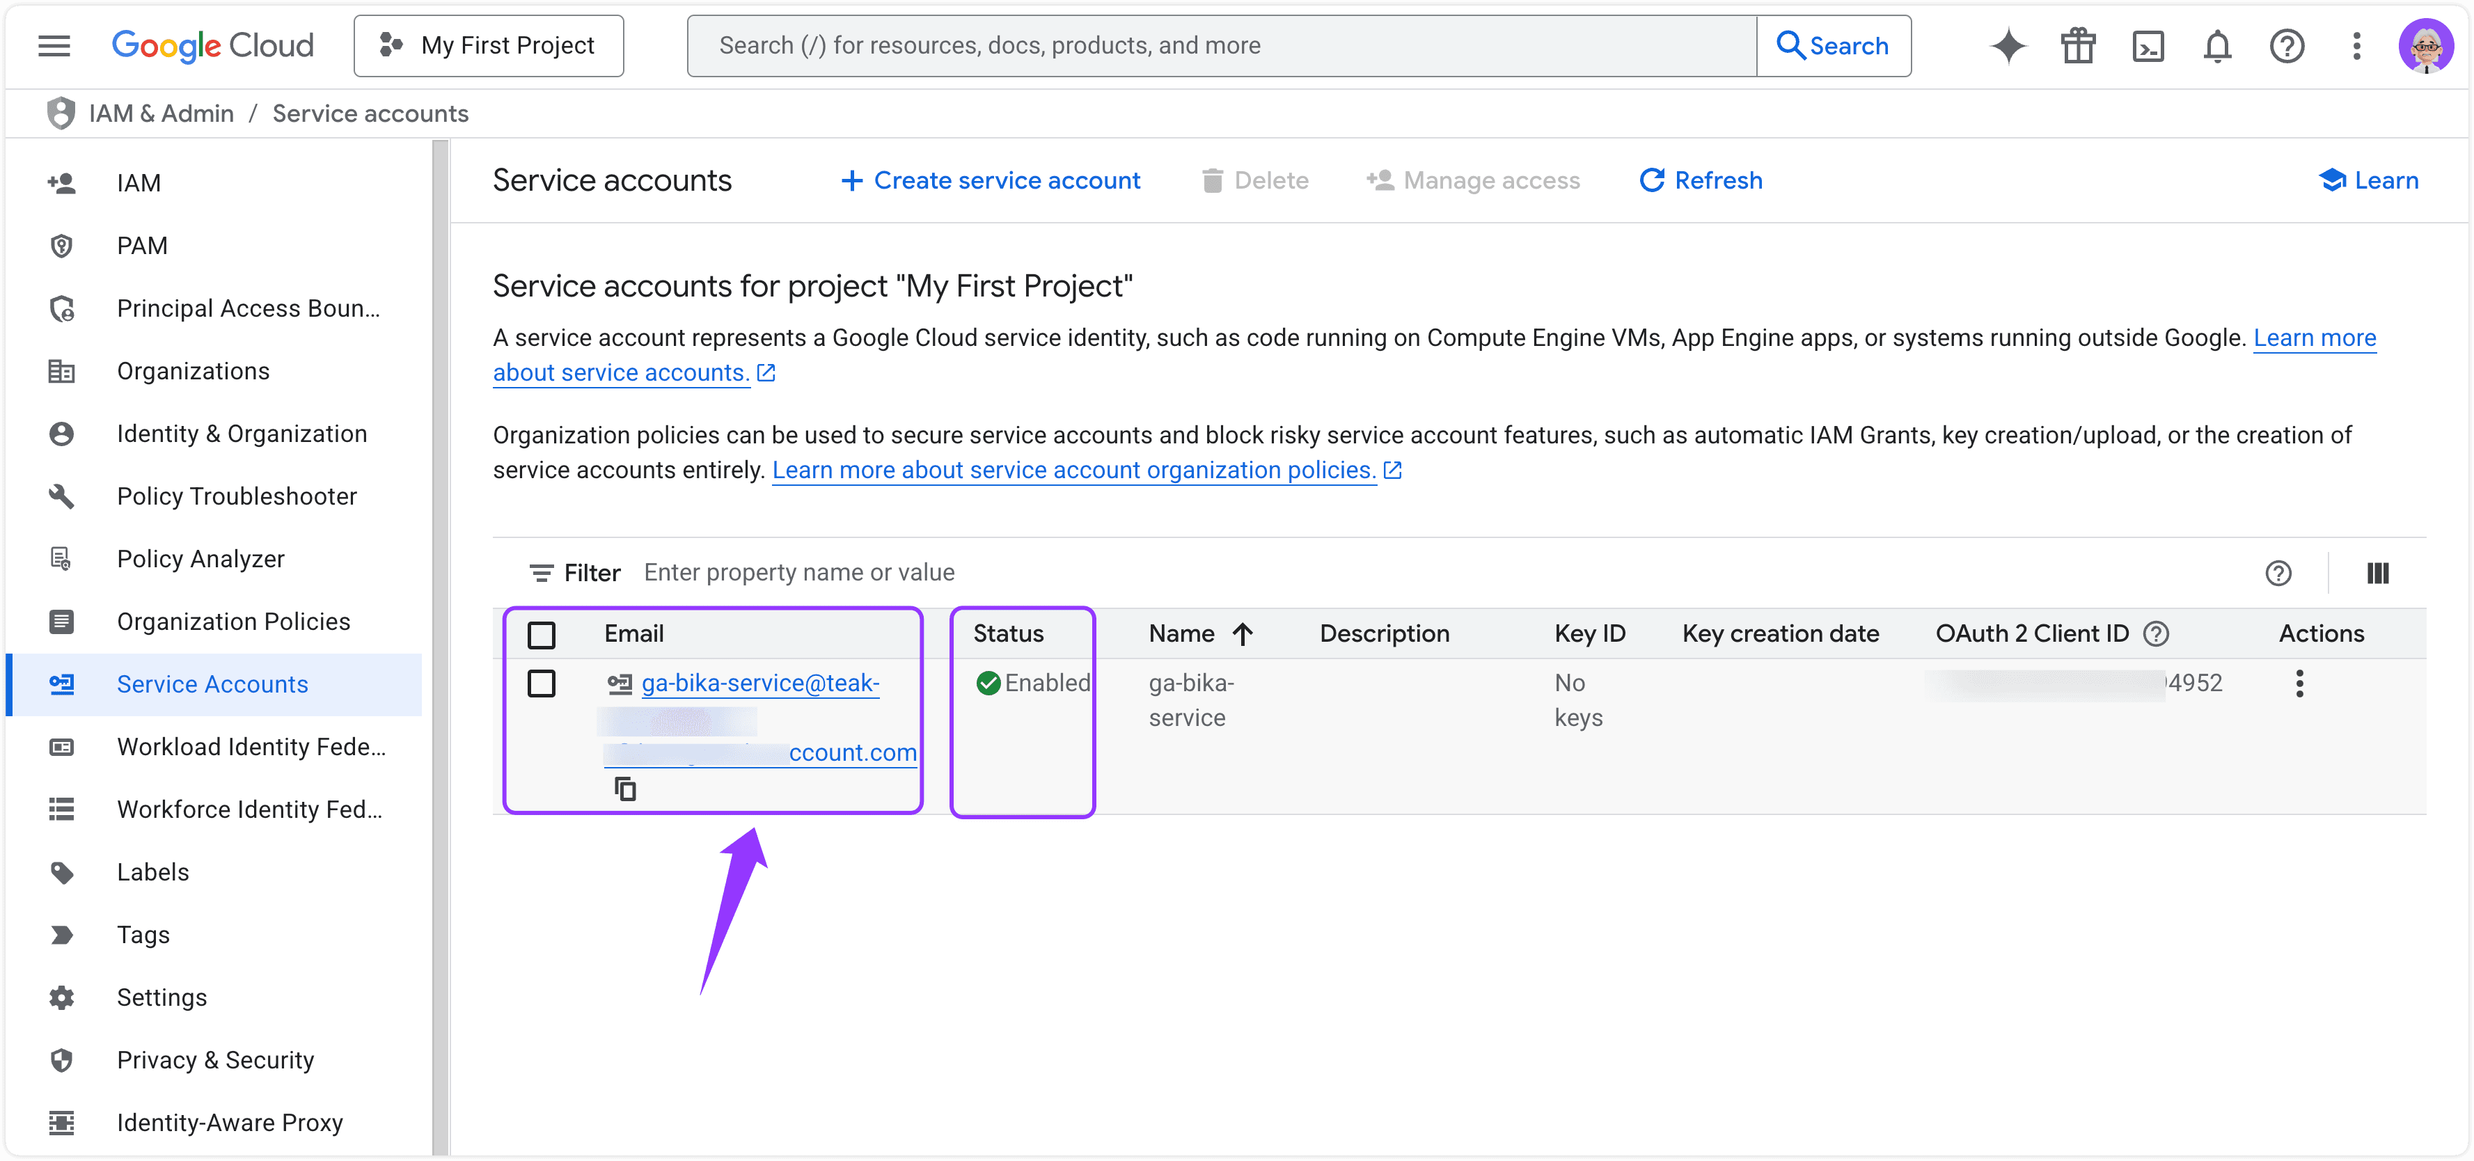This screenshot has height=1161, width=2474.
Task: Click the free trial gift icon
Action: click(x=2077, y=45)
